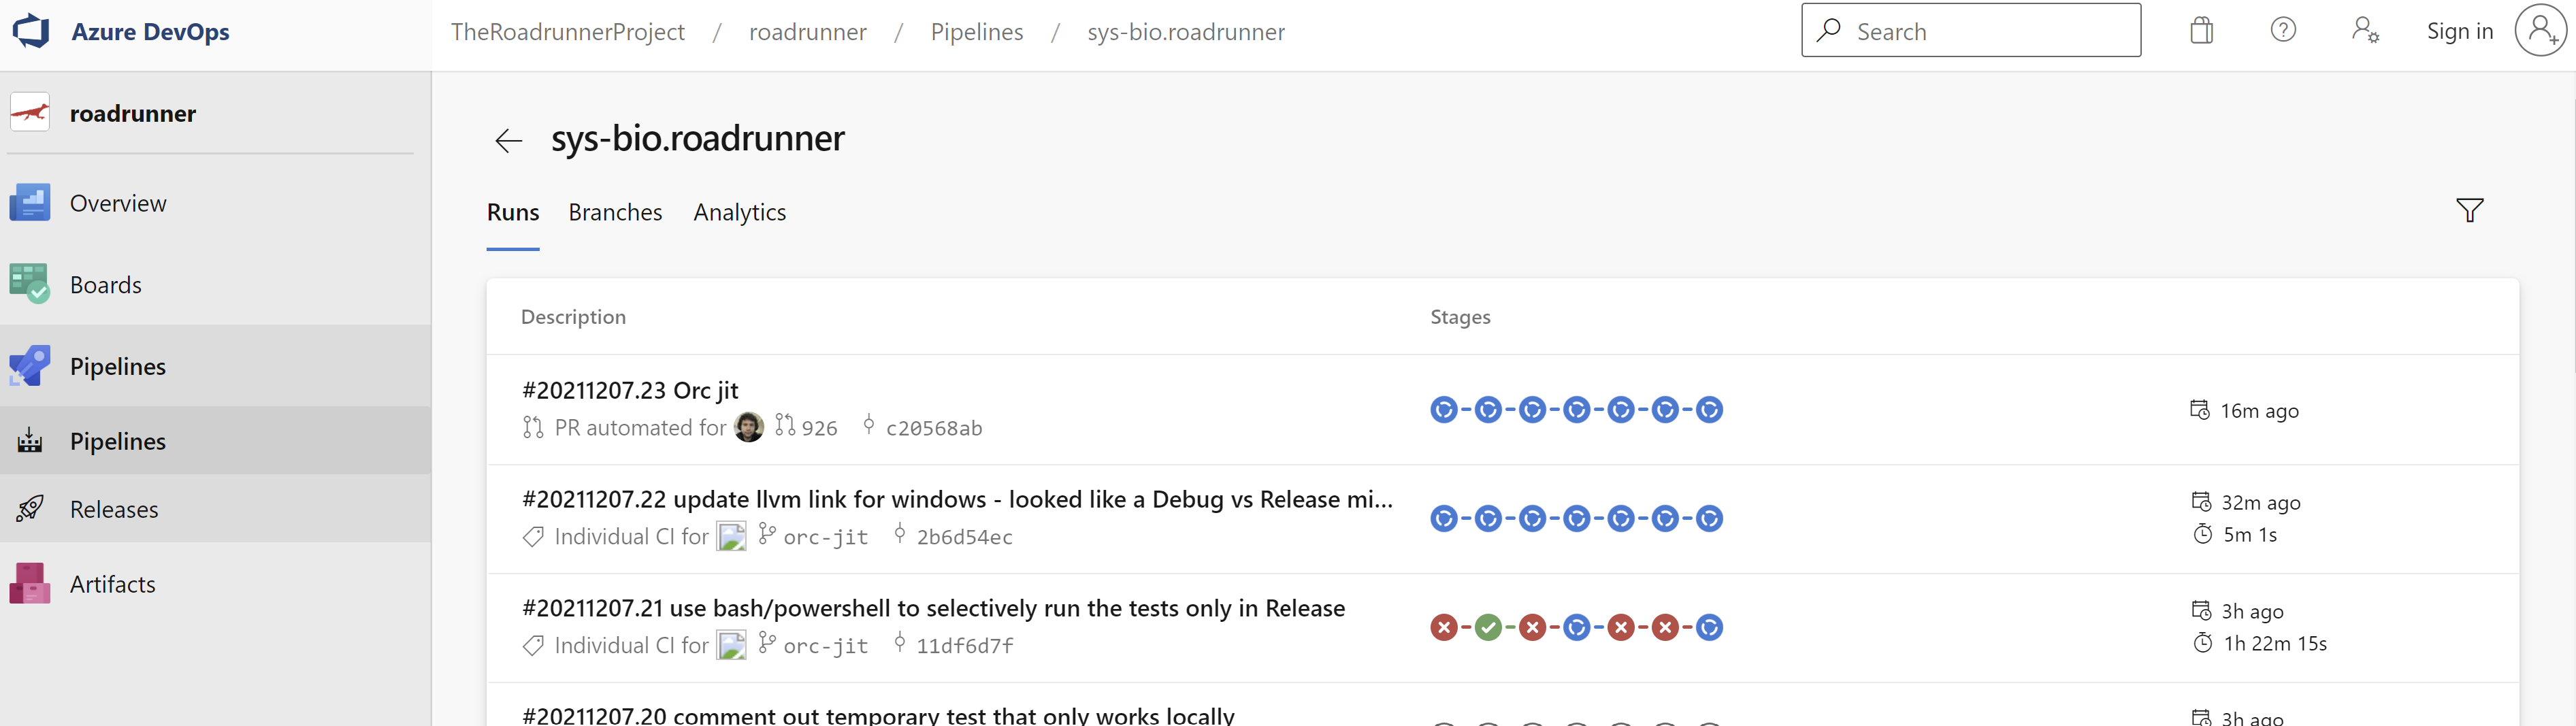Viewport: 2576px width, 726px height.
Task: Click pull request number 926
Action: point(819,428)
